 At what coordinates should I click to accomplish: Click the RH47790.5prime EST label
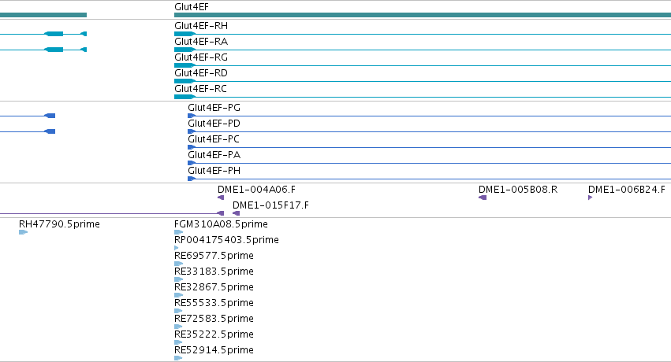pyautogui.click(x=59, y=224)
